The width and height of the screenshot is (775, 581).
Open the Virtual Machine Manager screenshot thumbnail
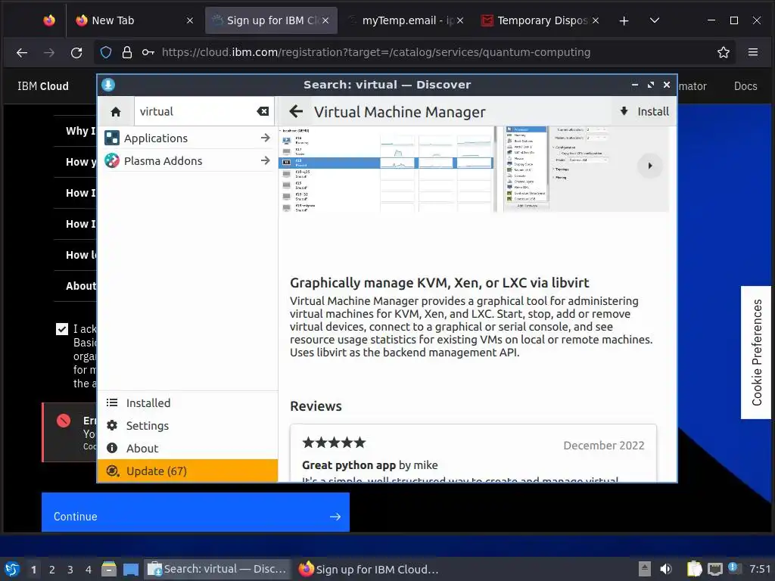point(387,169)
